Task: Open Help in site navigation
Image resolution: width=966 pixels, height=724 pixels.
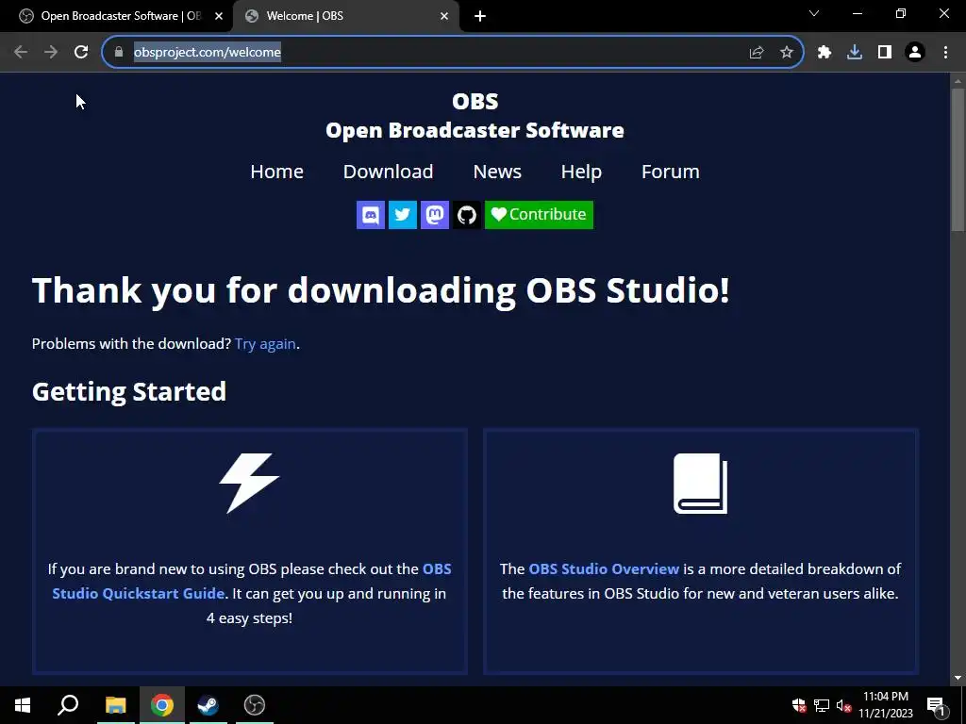Action: (581, 172)
